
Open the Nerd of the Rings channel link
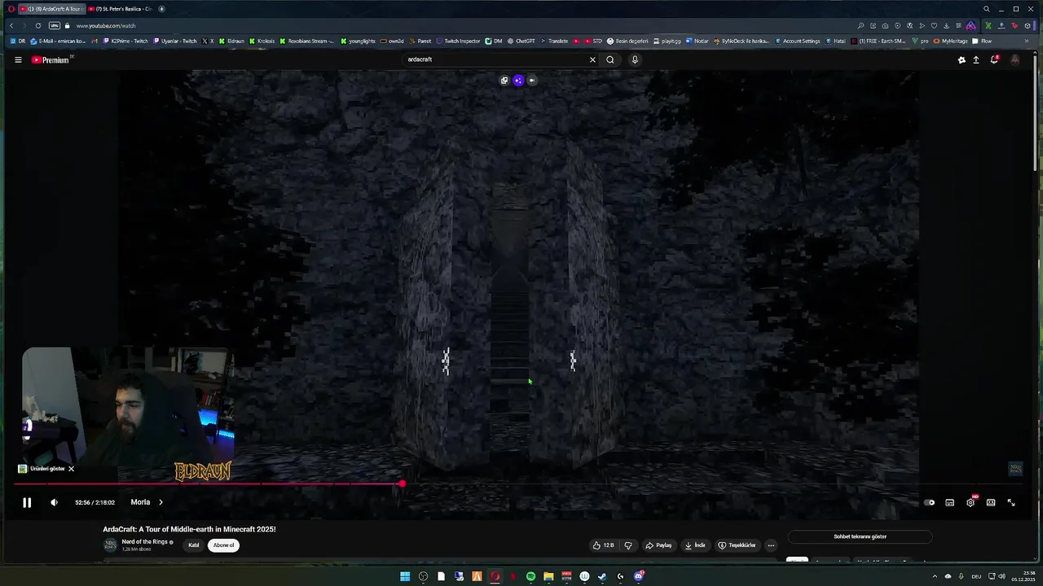144,542
